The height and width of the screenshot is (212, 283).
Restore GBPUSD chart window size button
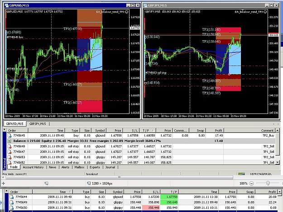[133, 5]
